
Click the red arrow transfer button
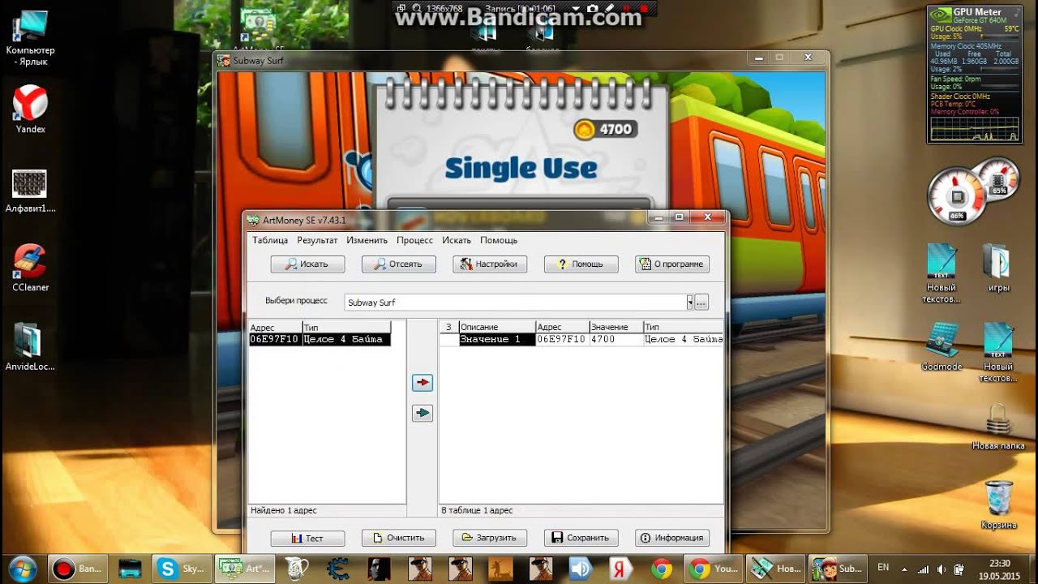(x=422, y=382)
